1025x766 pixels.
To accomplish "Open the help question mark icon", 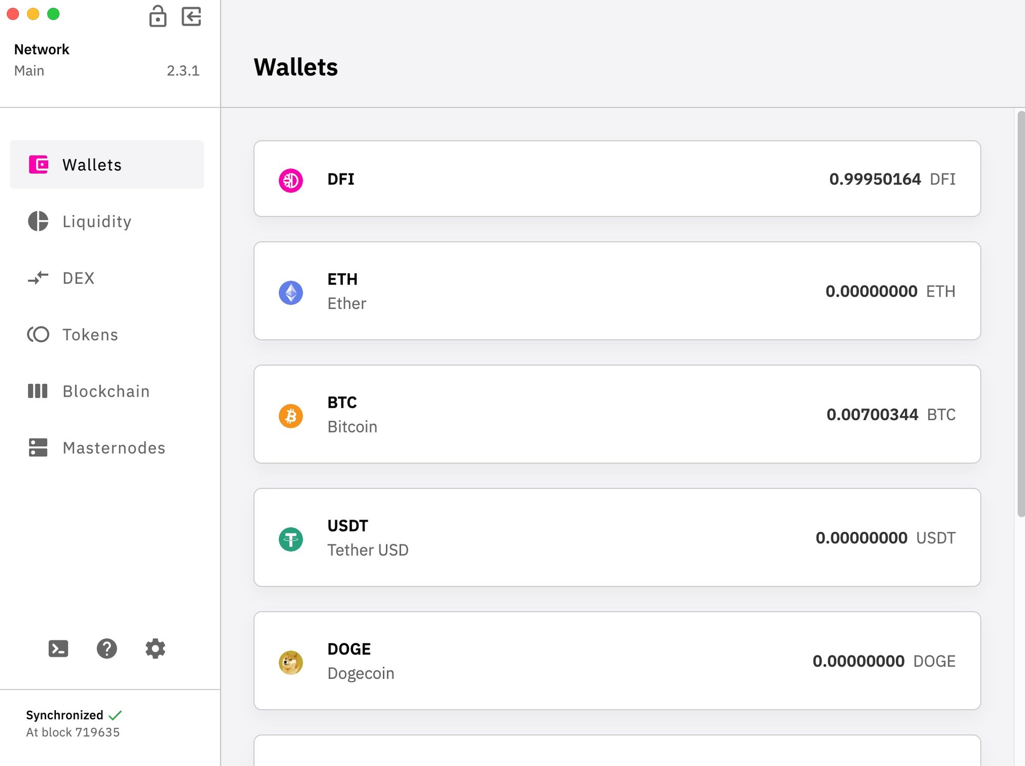I will pos(107,649).
